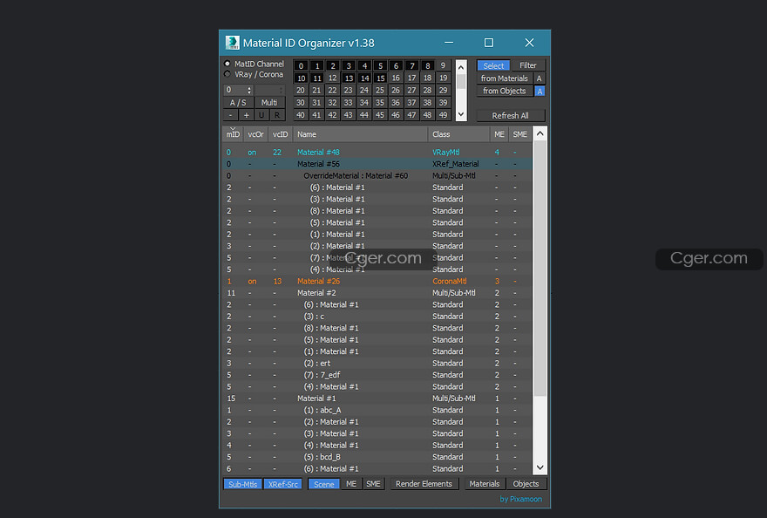Click the ID grid scroll up arrow

(461, 66)
